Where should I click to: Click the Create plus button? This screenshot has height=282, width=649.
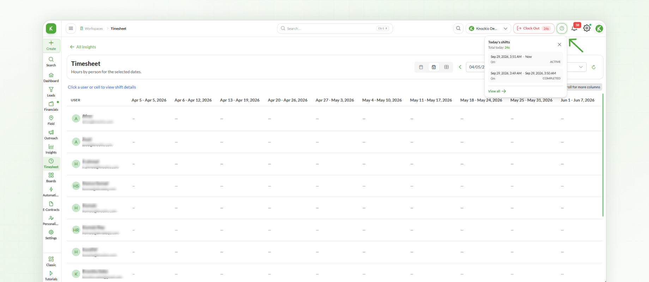click(x=51, y=45)
